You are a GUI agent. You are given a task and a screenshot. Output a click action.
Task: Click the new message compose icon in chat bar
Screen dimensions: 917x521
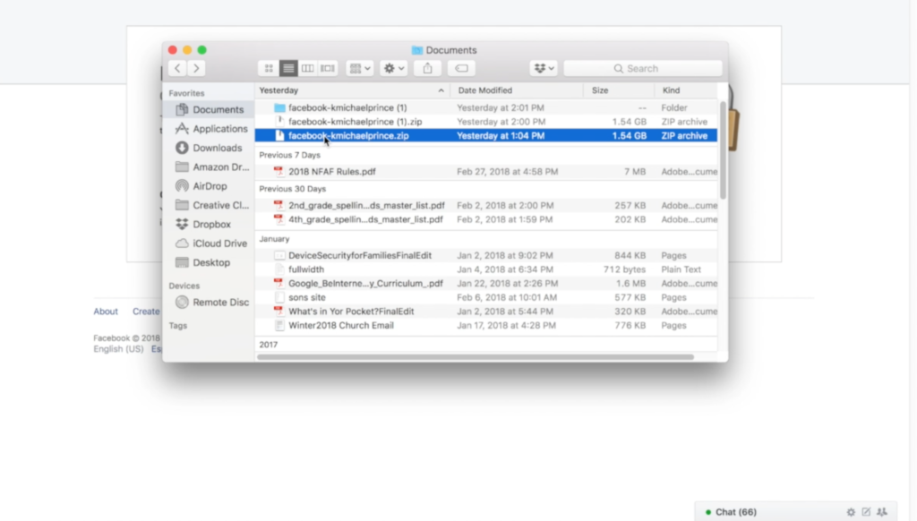pos(866,512)
